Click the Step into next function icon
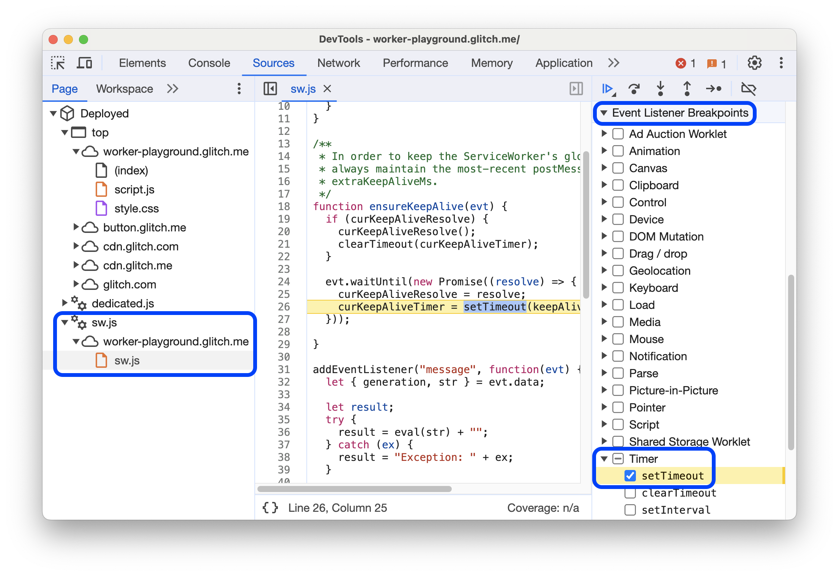The width and height of the screenshot is (839, 576). [660, 89]
